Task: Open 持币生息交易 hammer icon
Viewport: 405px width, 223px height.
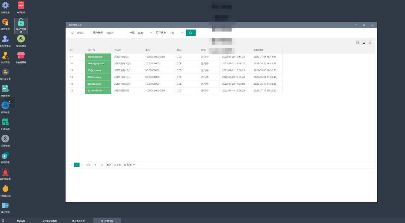Action: pyautogui.click(x=21, y=39)
